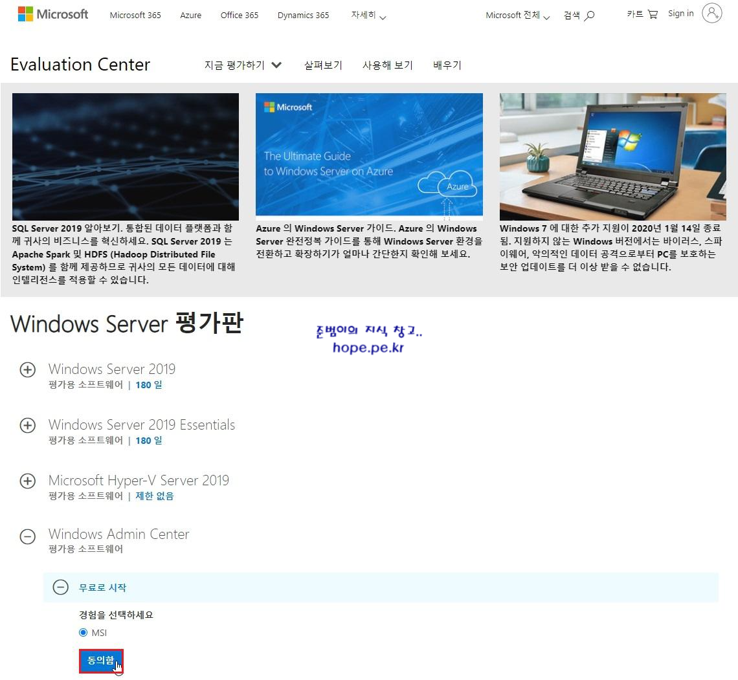
Task: Click the 카트 cart link
Action: click(x=635, y=14)
